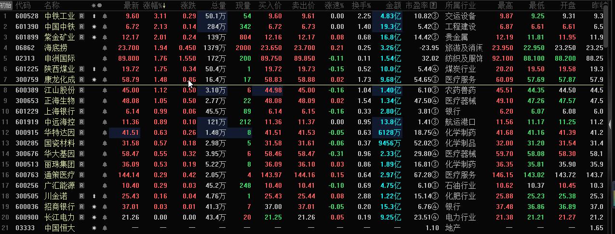Click the 买入价 column header
This screenshot has width=615, height=234.
coord(270,6)
